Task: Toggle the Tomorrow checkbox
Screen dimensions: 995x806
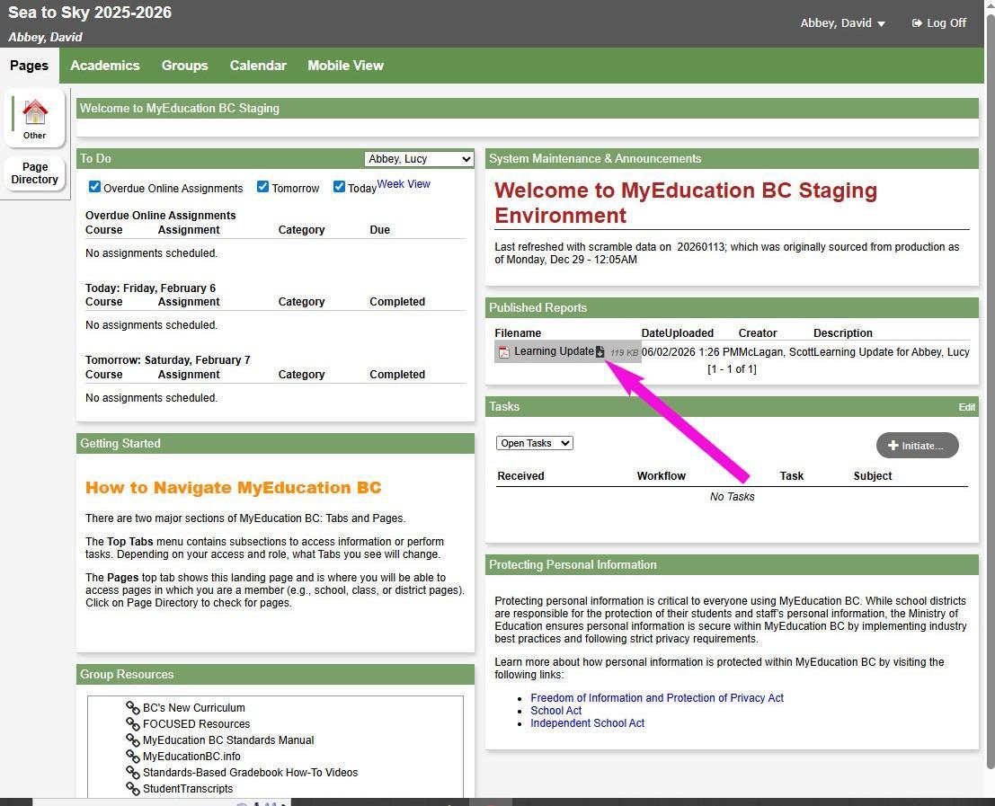Action: (x=262, y=187)
